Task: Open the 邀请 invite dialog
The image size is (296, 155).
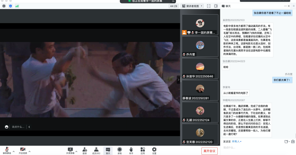Action: (85, 151)
